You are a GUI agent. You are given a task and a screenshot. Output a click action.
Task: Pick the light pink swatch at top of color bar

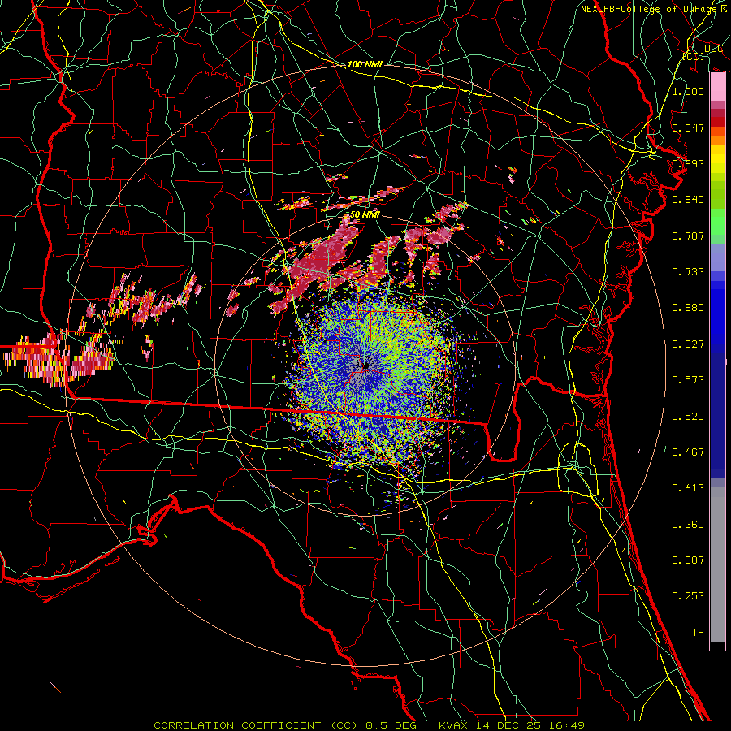(717, 86)
